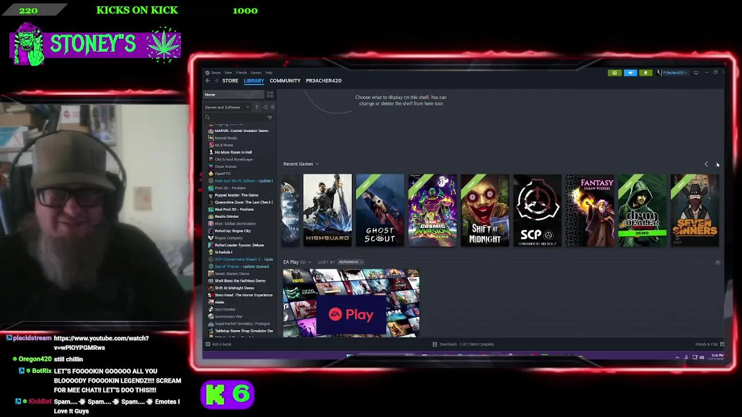Open the Downloads status link
Screen dimensions: 742x417
coord(463,344)
